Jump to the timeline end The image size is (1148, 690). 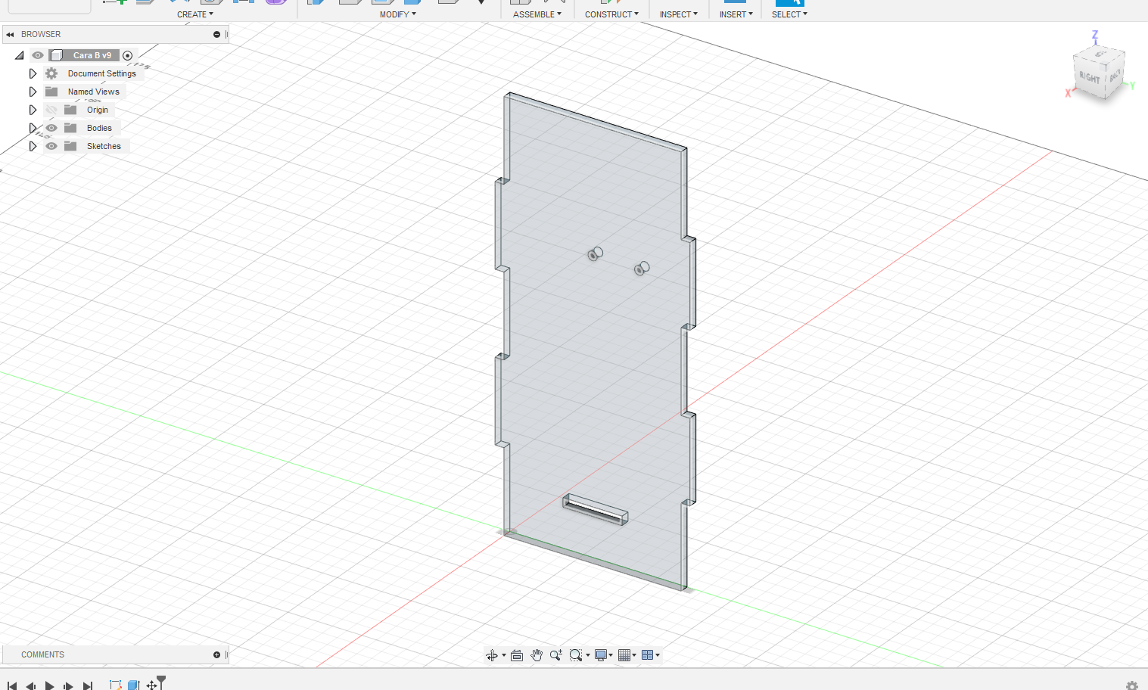(88, 685)
